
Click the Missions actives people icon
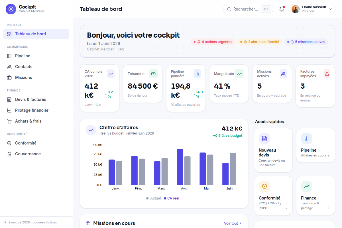coord(283,74)
